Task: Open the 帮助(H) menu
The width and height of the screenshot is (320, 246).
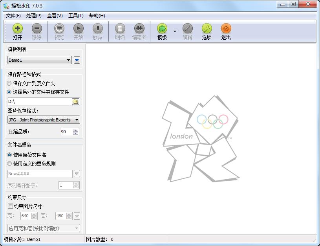Action: [x=97, y=16]
